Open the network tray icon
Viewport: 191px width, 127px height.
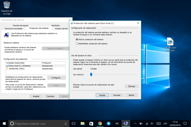[147, 124]
